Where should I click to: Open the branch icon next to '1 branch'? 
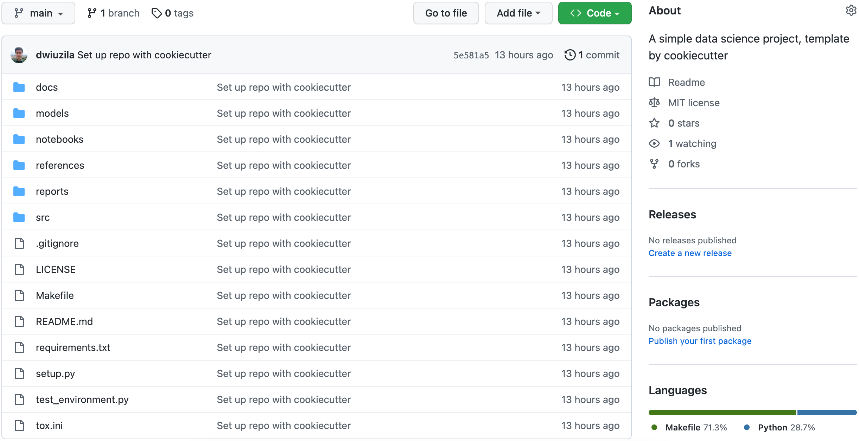[93, 13]
